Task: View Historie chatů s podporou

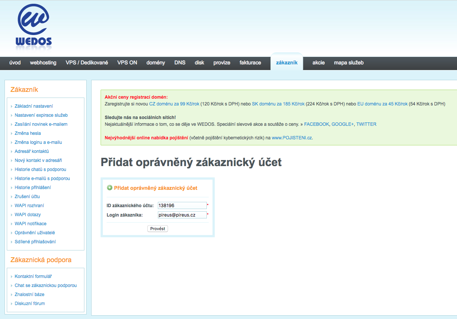Action: pyautogui.click(x=40, y=169)
